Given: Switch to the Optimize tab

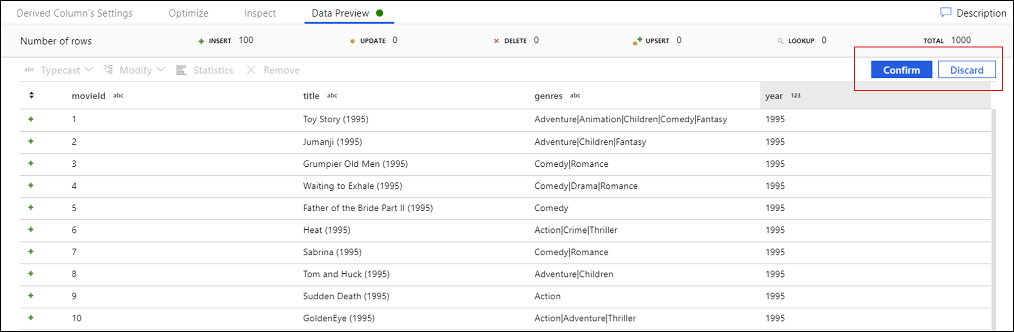Looking at the screenshot, I should pyautogui.click(x=188, y=13).
